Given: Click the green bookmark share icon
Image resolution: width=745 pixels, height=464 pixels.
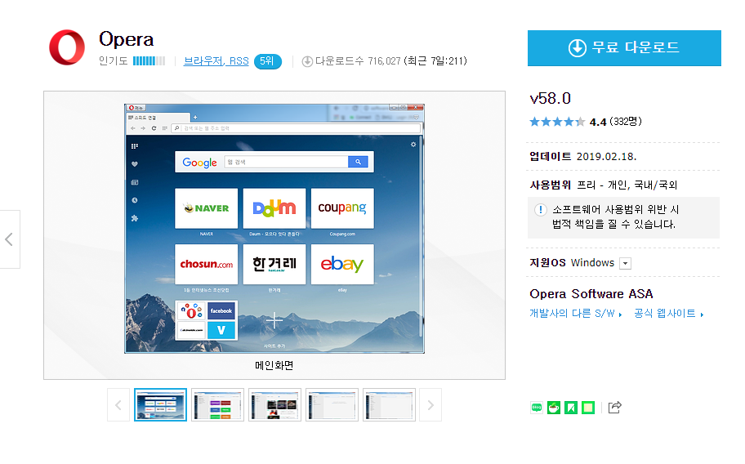Looking at the screenshot, I should pyautogui.click(x=571, y=408).
